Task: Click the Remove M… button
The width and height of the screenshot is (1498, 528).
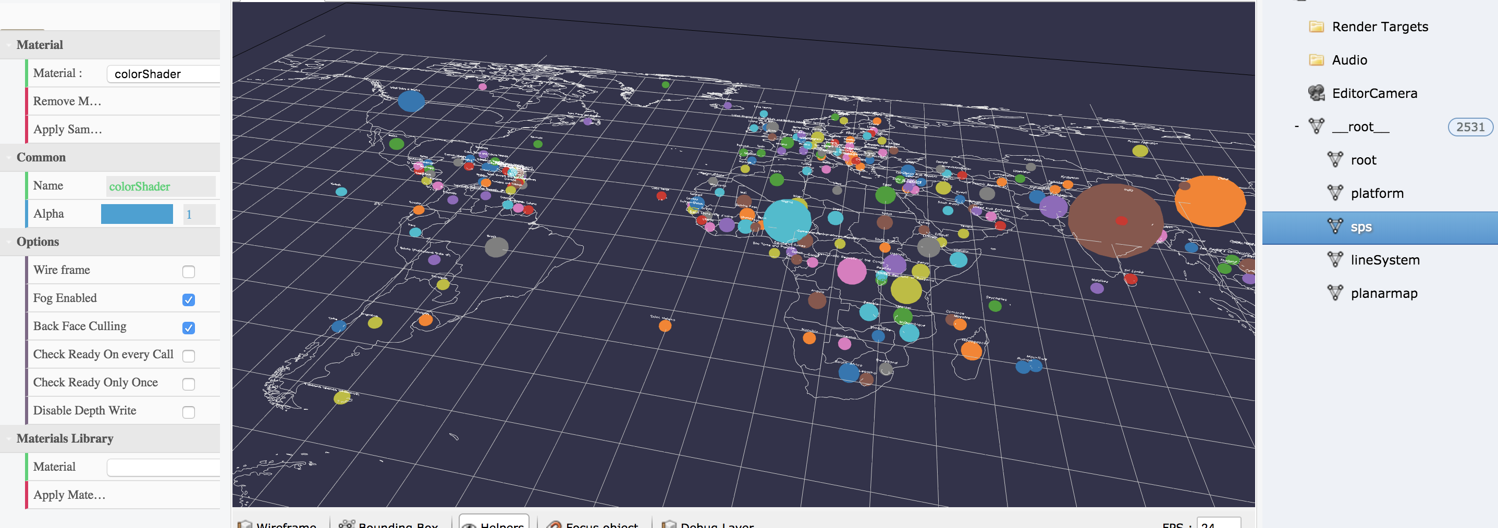Action: point(122,101)
